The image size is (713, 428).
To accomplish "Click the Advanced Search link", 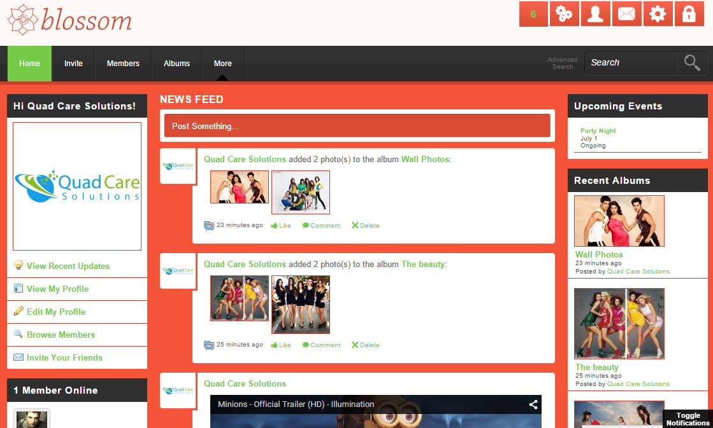I will point(563,63).
